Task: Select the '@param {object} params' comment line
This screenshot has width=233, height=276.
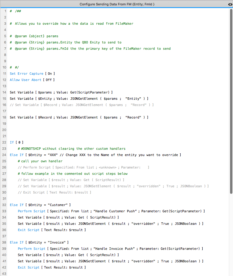Action: point(34,36)
